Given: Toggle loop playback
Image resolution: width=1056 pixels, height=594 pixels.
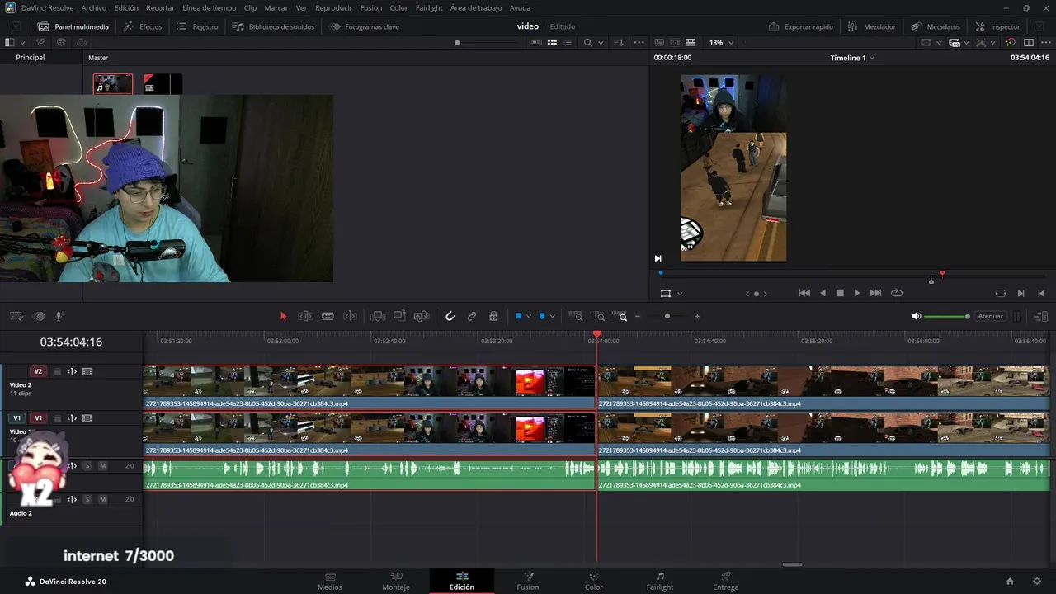Looking at the screenshot, I should (x=897, y=293).
